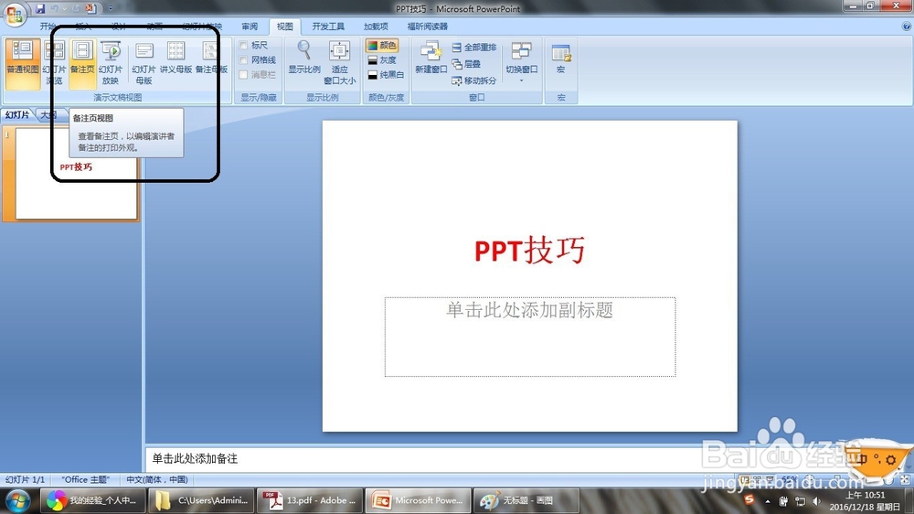Show hidden system tray icons arrow

tap(768, 501)
